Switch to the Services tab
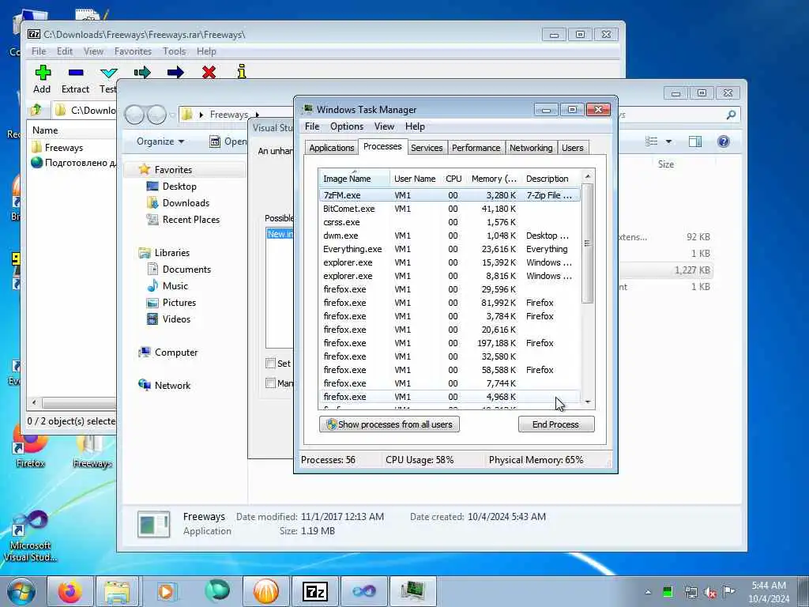This screenshot has height=607, width=809. click(x=427, y=148)
